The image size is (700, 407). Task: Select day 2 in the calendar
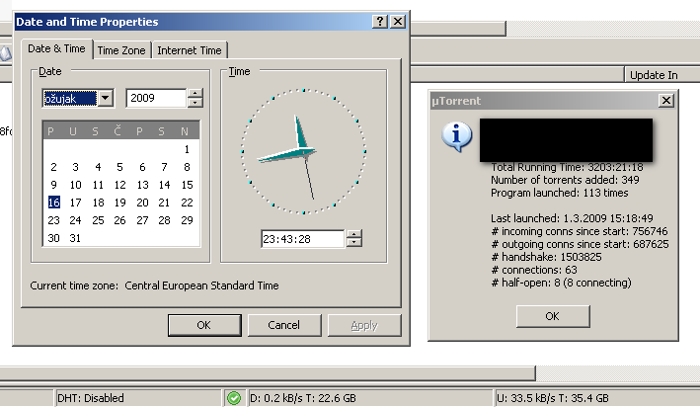pos(53,167)
